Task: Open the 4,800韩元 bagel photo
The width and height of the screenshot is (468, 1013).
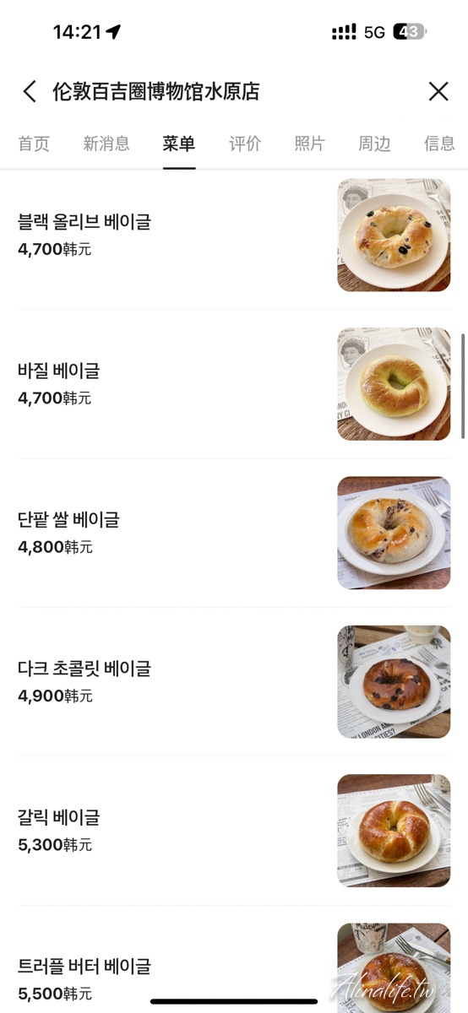Action: (x=394, y=533)
